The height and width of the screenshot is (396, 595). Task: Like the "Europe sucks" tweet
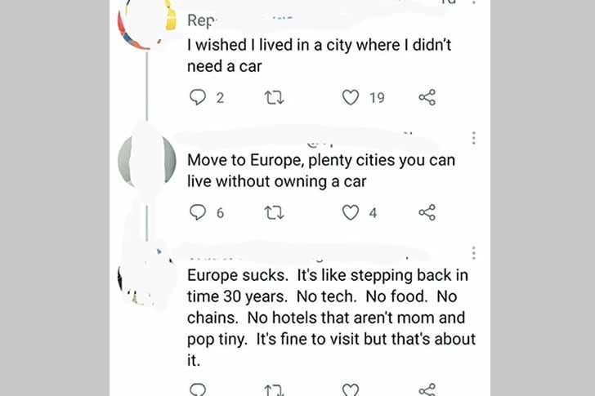351,389
